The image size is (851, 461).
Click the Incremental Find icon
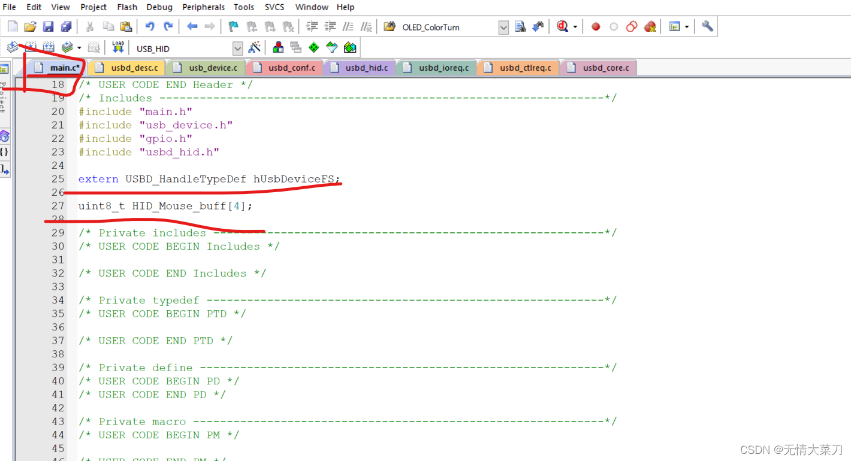tap(538, 27)
